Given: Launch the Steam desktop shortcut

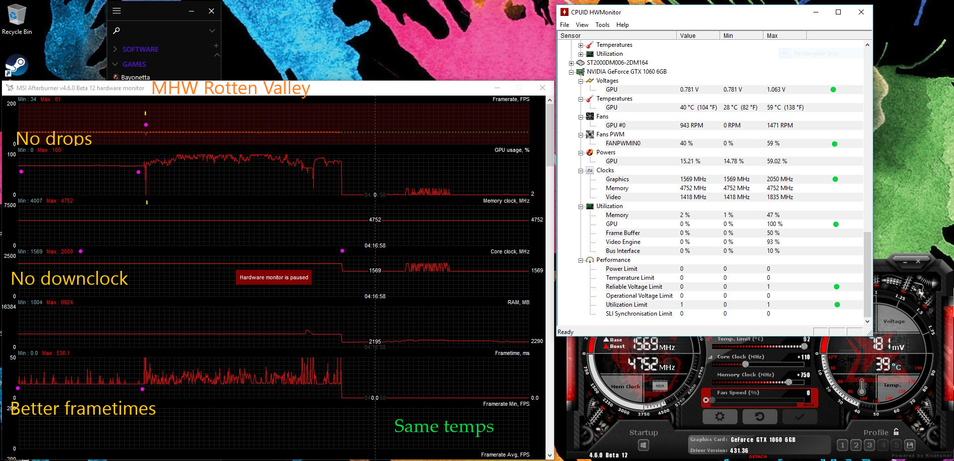Looking at the screenshot, I should [x=16, y=65].
